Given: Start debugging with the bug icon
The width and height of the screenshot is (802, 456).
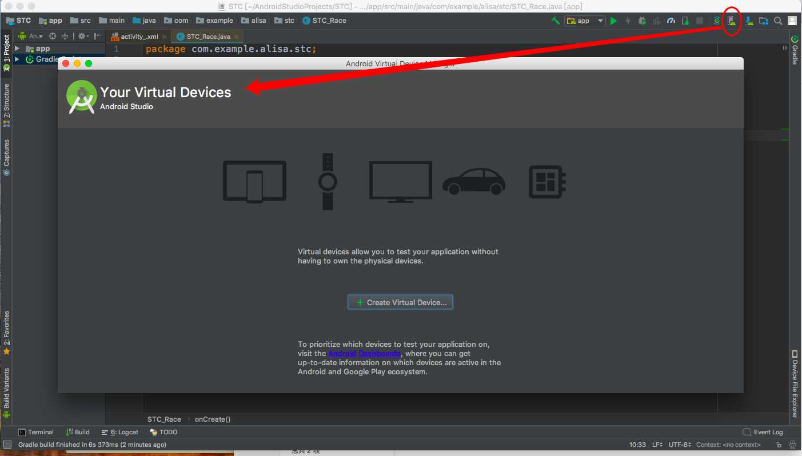Looking at the screenshot, I should [642, 21].
